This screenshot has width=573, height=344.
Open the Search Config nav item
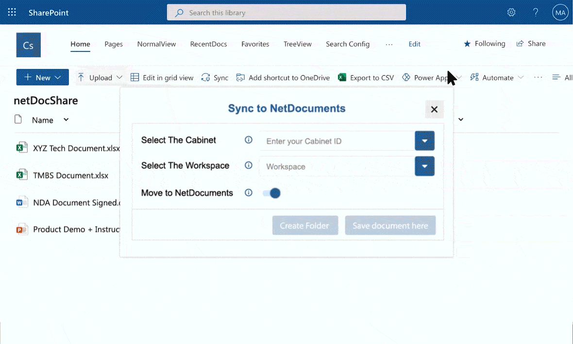[348, 44]
